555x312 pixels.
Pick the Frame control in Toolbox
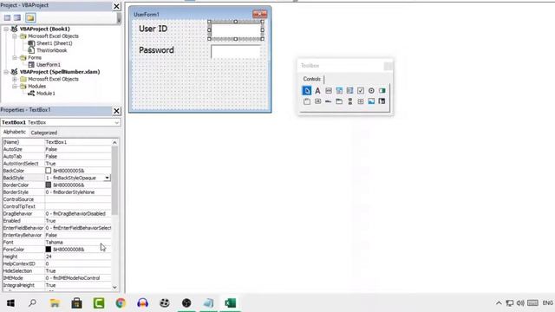coord(307,101)
